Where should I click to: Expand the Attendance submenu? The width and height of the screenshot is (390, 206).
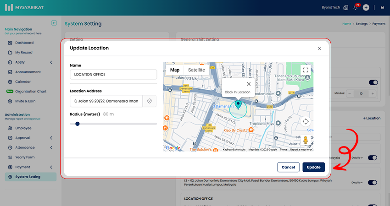click(x=51, y=147)
